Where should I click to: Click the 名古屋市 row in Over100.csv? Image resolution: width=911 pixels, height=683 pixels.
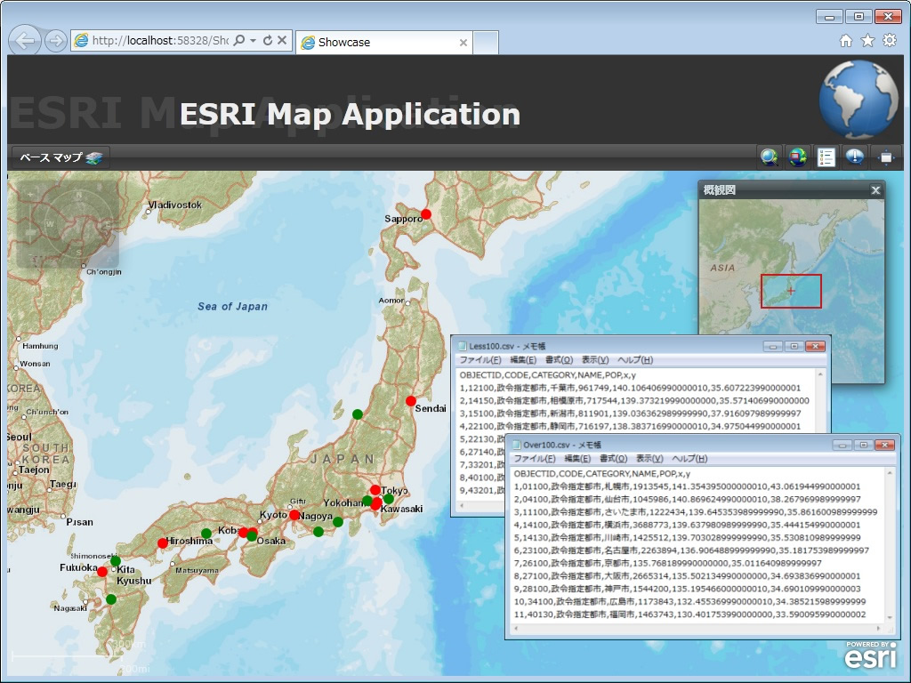(691, 550)
